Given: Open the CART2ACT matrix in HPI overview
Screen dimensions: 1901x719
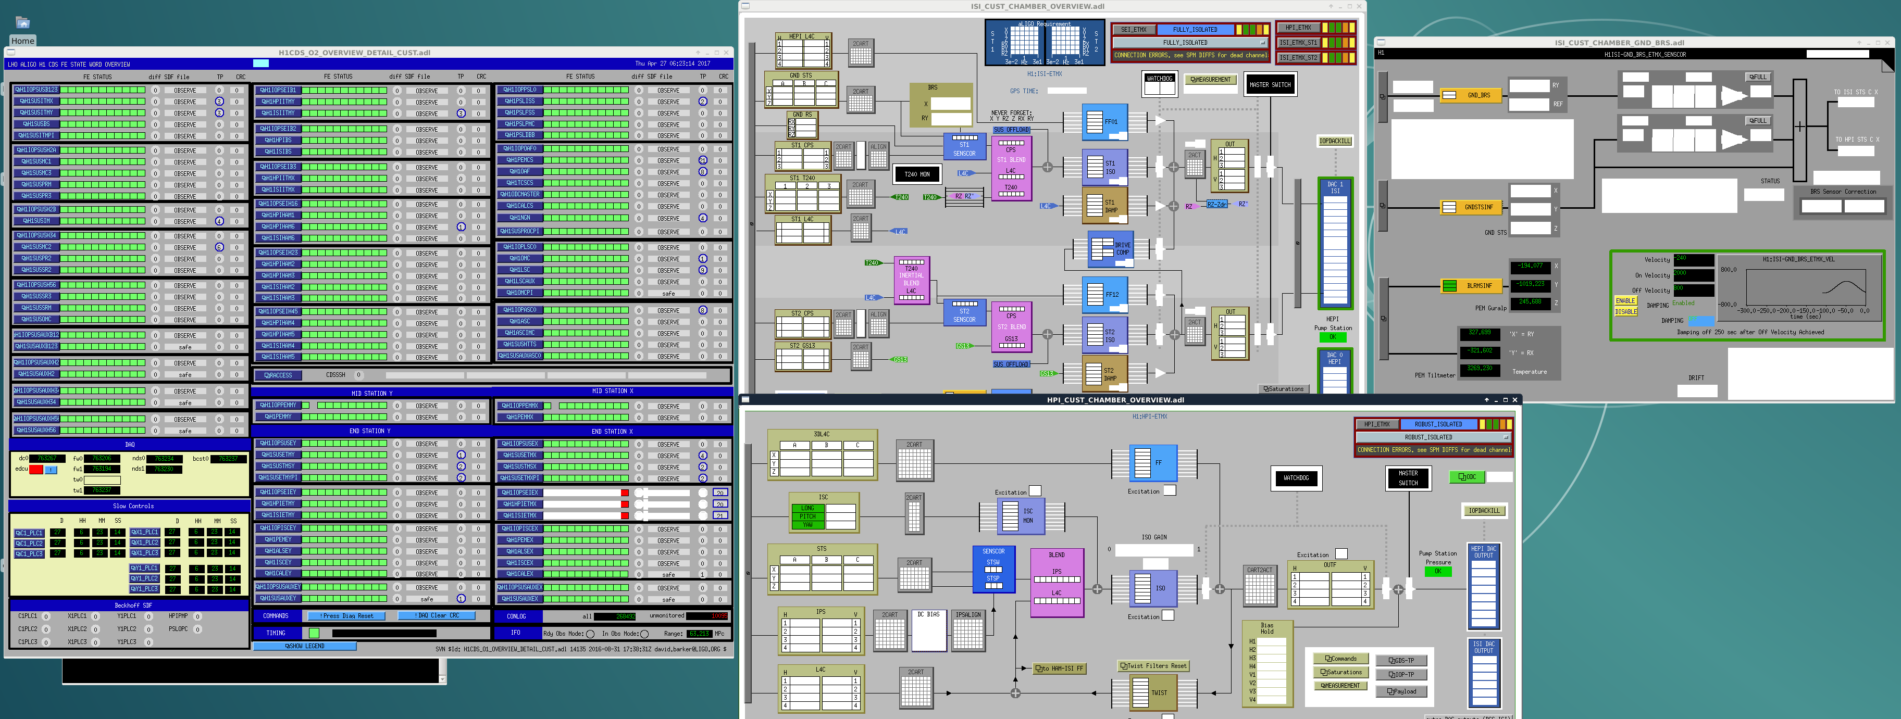Looking at the screenshot, I should pos(1259,586).
